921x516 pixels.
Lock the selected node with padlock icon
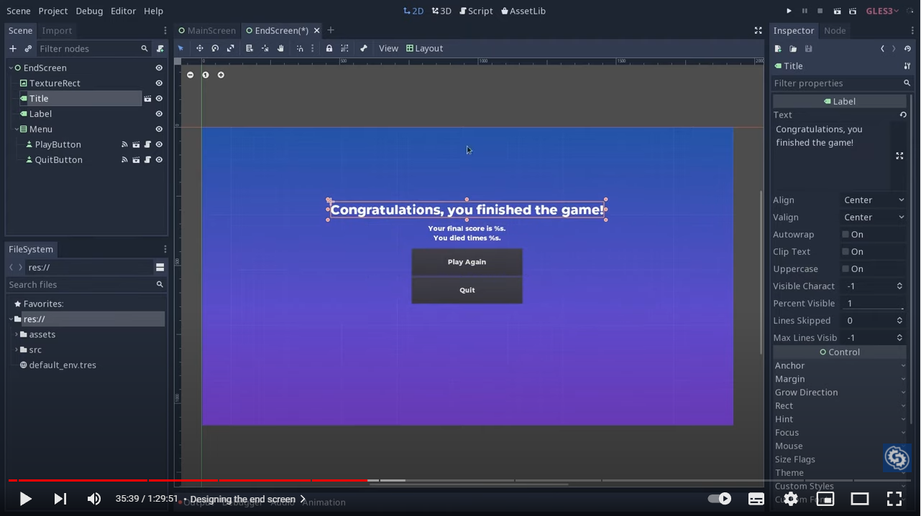329,48
